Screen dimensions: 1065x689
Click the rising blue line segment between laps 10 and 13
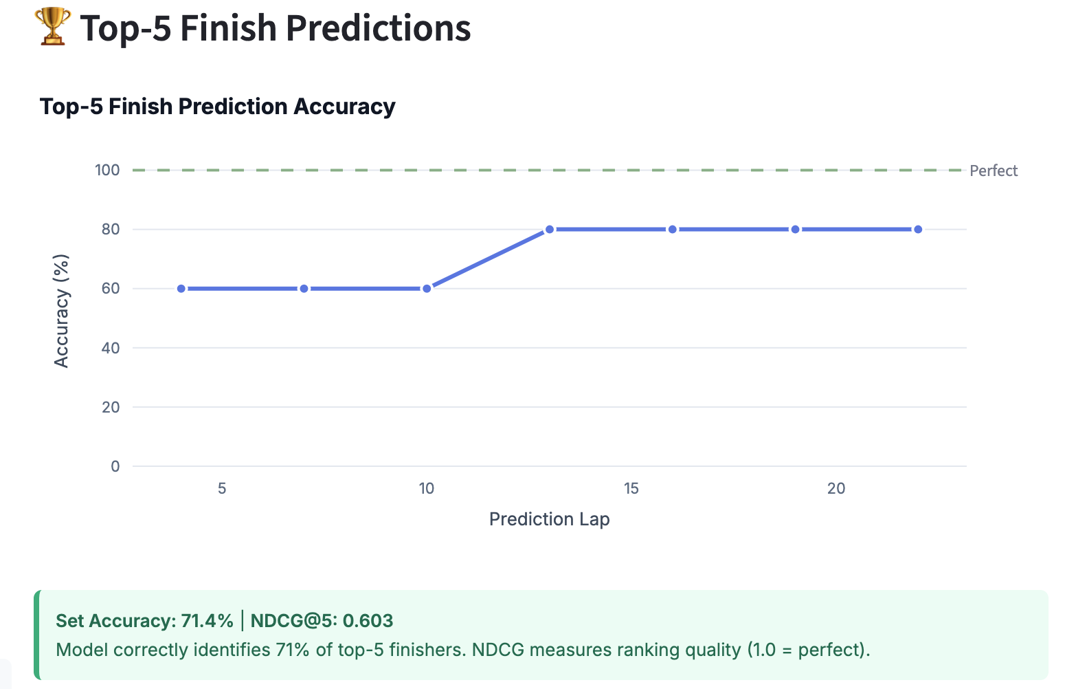[x=488, y=259]
